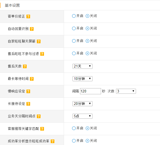Open the help tip for 售后旺旺不参与过滤

(42, 54)
